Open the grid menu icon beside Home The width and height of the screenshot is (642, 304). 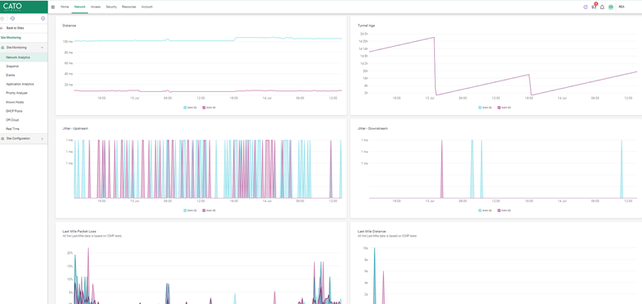(x=53, y=7)
